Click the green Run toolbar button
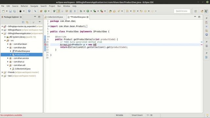The height and width of the screenshot is (118, 210). click(88, 11)
